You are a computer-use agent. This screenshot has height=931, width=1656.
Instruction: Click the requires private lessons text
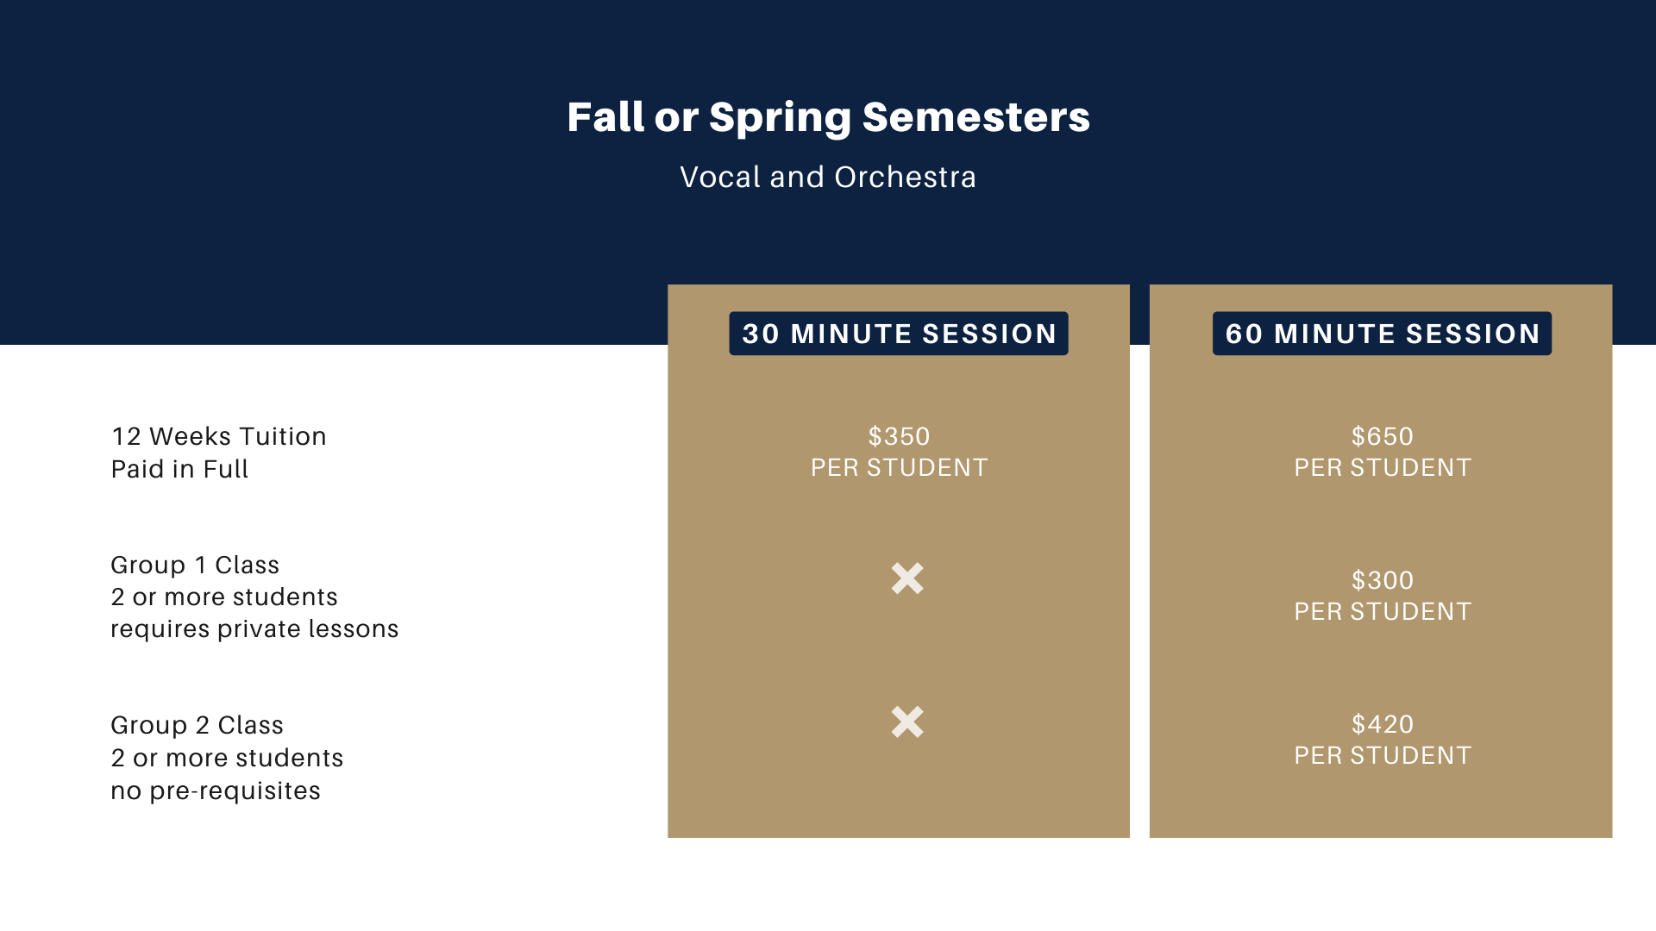click(x=254, y=629)
